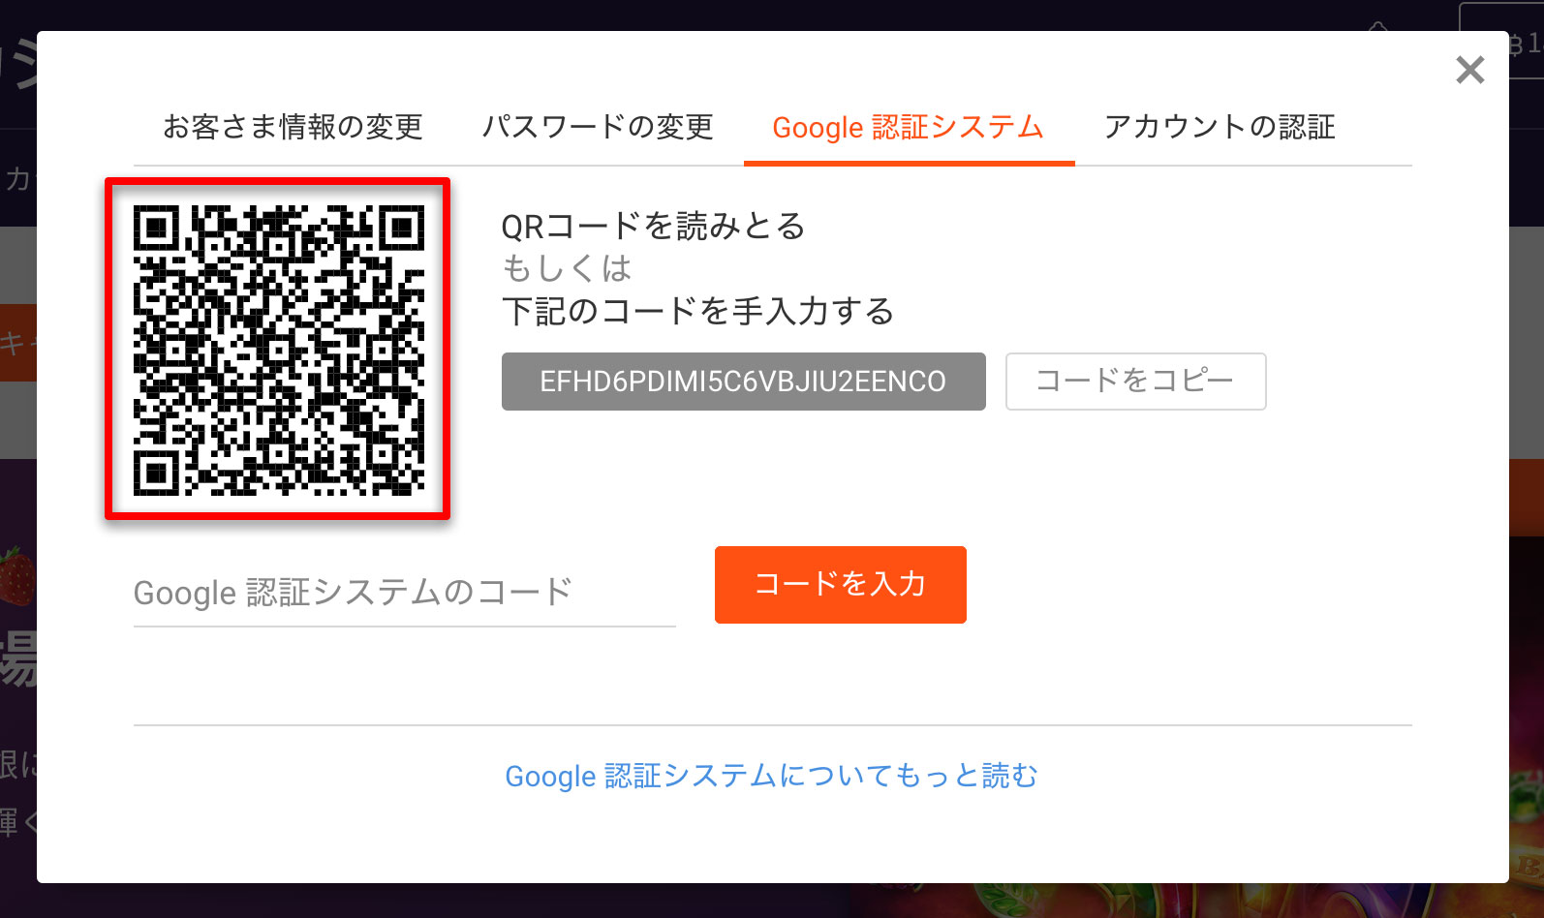Select the secret key EFHD6PDIMI5C6VBJIU2EENCO
Screen dimensions: 1544x918
[x=743, y=382]
